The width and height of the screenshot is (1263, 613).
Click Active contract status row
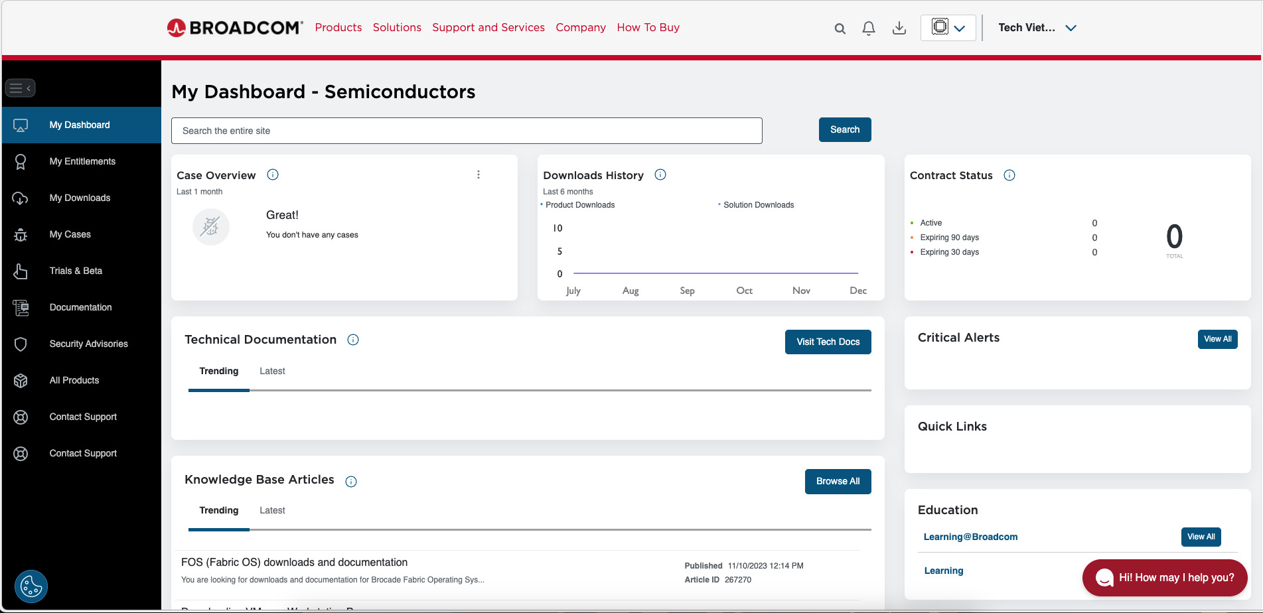tap(1004, 223)
